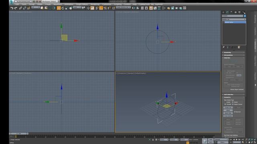This screenshot has height=144, width=257.
Task: Open the Curve Editor icon
Action: (155, 8)
